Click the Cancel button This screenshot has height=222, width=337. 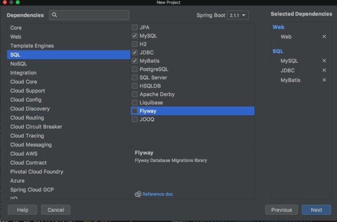click(55, 210)
